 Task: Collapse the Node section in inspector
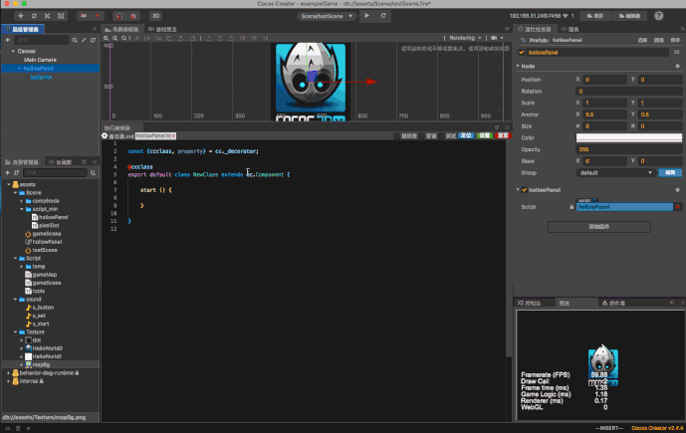click(518, 66)
